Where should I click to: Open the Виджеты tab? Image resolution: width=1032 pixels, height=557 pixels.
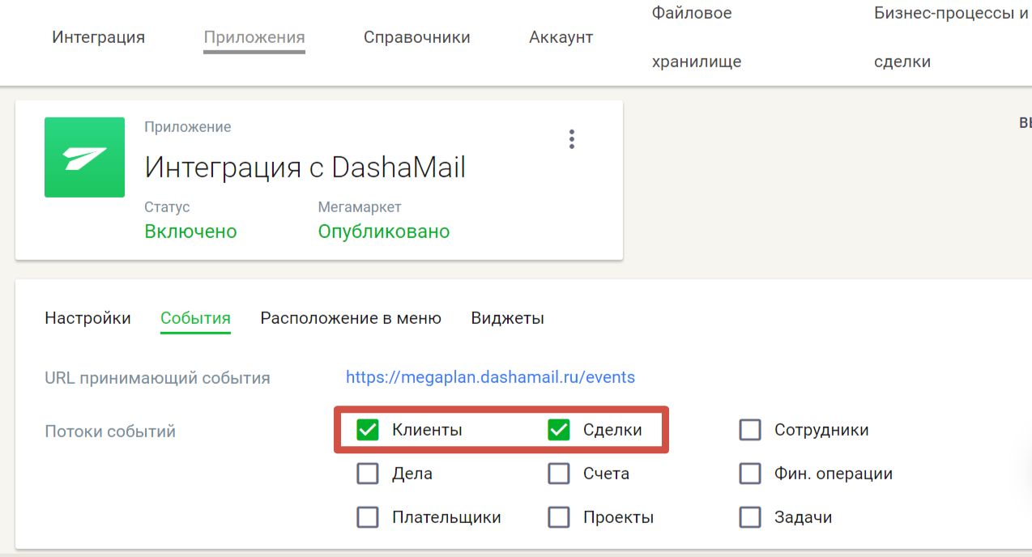point(507,318)
